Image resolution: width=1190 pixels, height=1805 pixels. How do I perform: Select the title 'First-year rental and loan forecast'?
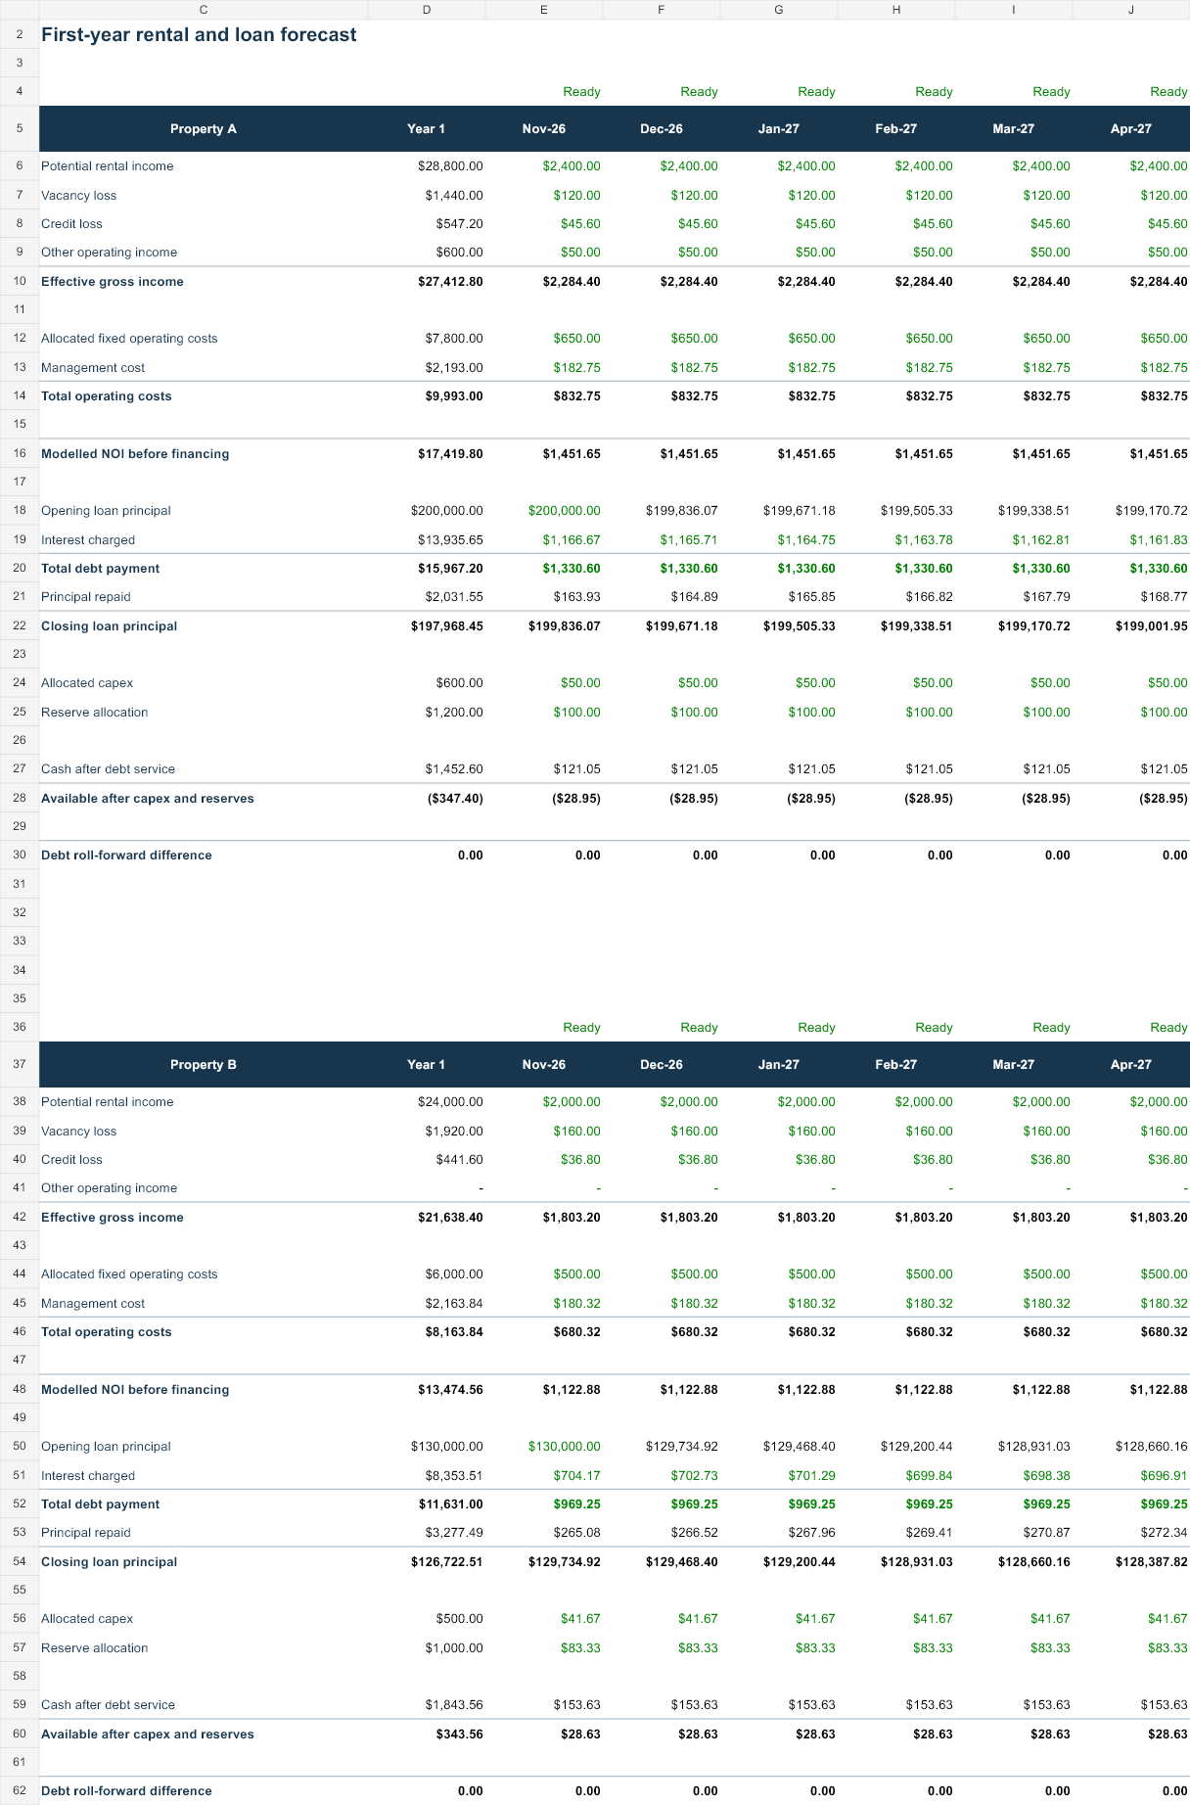tap(199, 34)
